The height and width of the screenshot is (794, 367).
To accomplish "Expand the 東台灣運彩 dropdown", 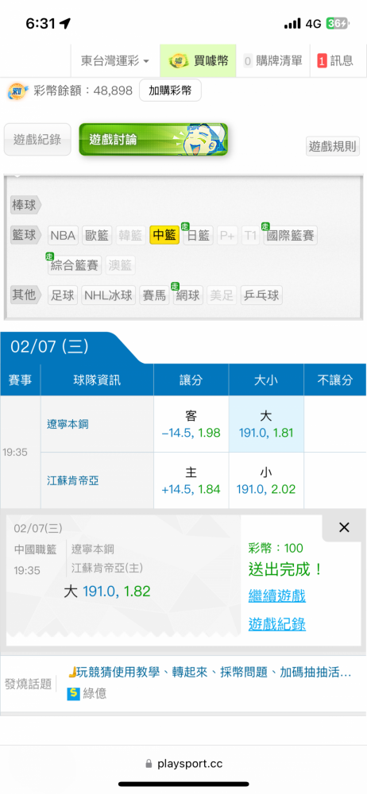I will [115, 61].
